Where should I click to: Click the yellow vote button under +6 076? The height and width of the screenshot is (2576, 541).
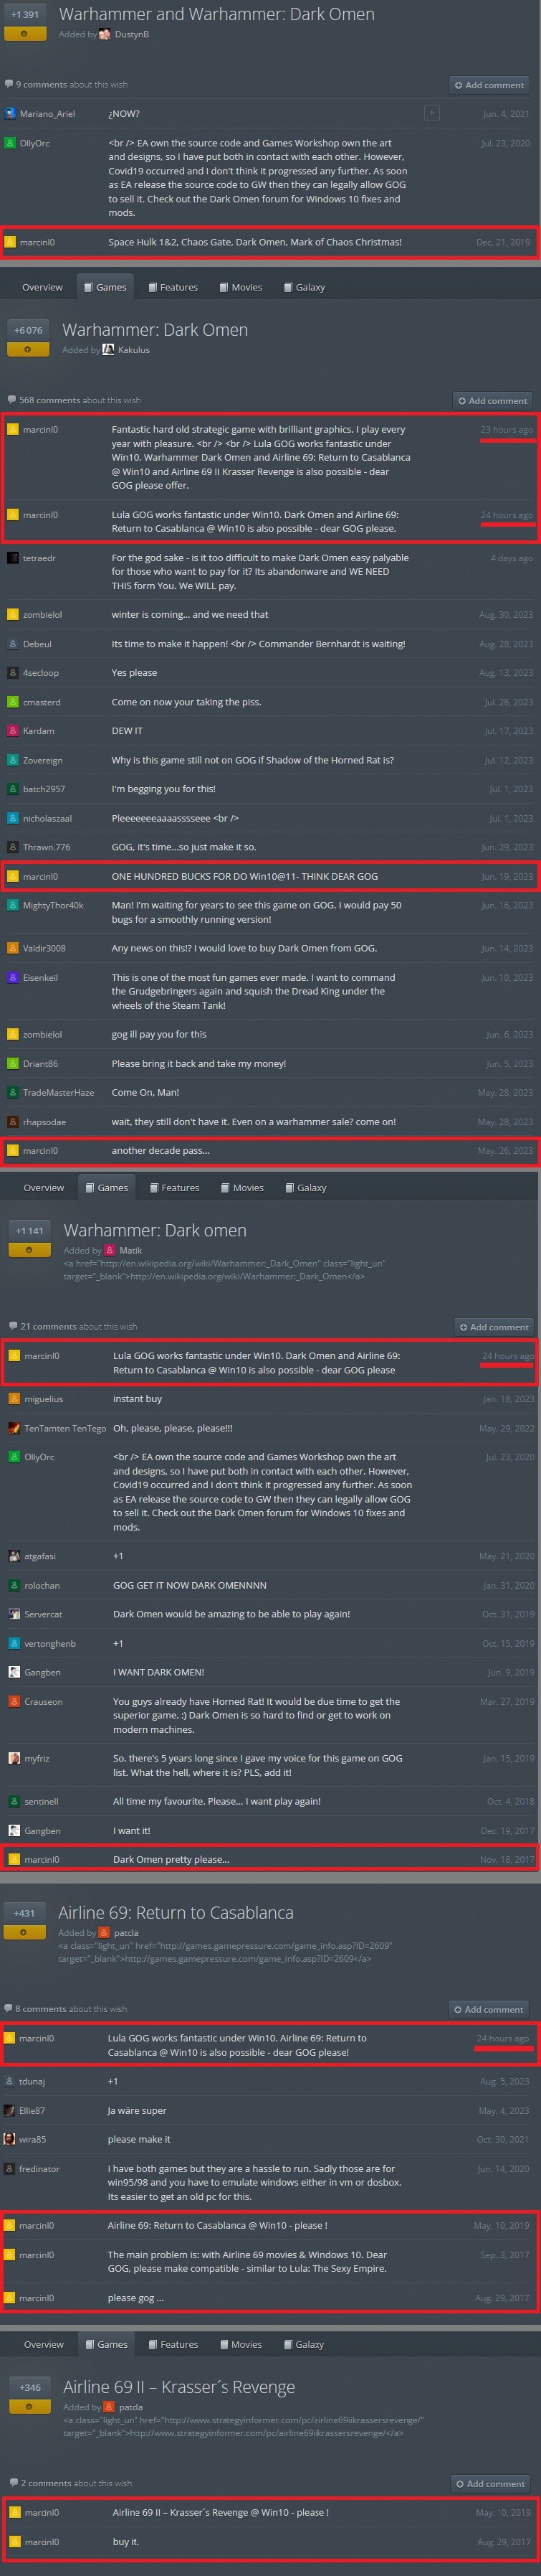tap(28, 349)
